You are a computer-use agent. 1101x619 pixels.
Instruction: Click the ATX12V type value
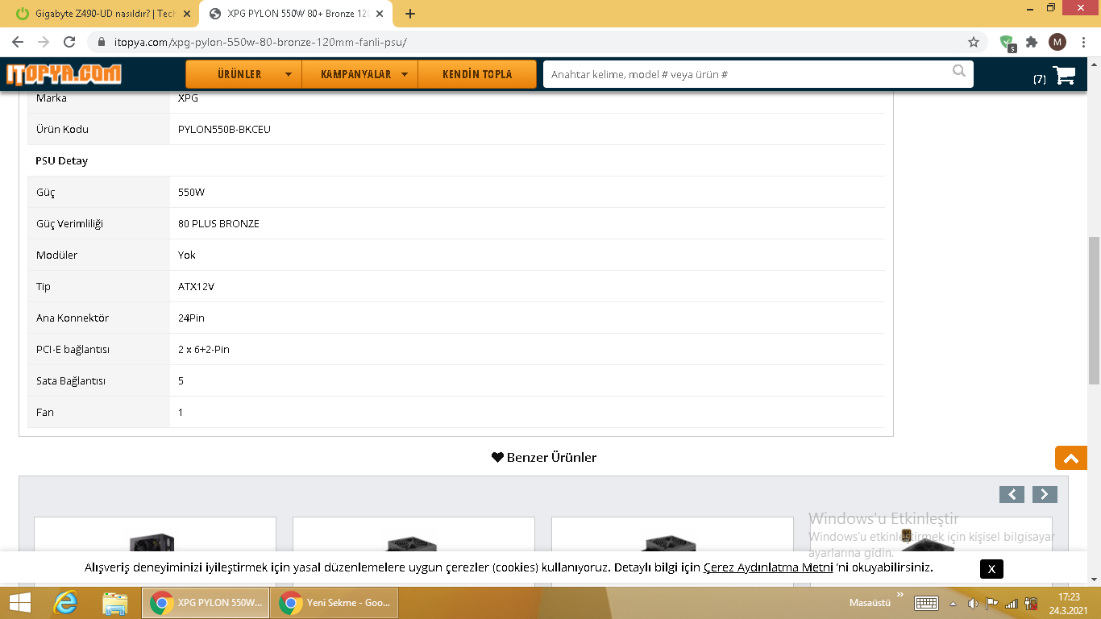196,286
